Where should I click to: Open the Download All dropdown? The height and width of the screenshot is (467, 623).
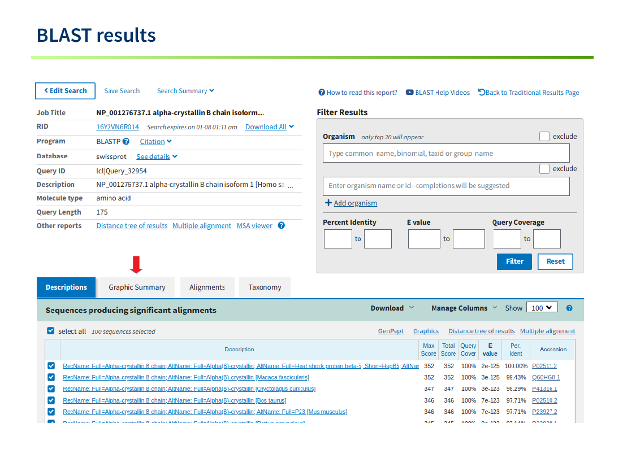270,127
